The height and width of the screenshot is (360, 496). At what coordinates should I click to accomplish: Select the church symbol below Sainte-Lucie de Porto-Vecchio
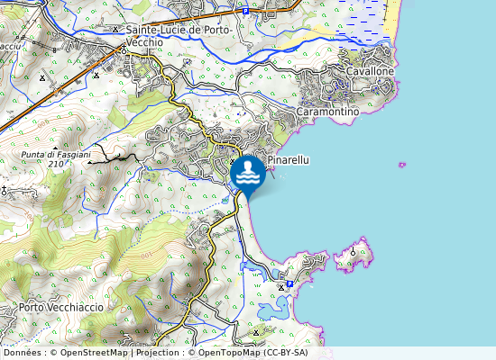(x=124, y=49)
